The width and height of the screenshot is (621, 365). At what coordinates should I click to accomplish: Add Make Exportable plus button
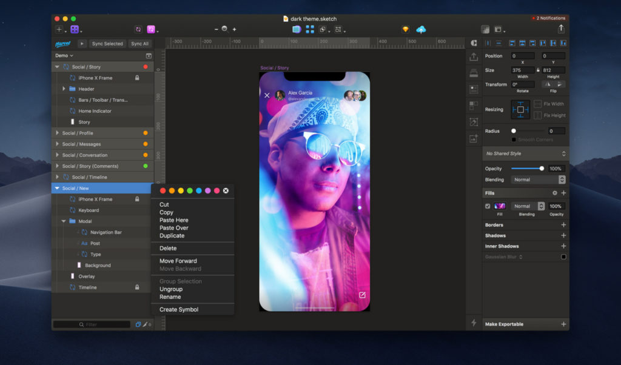pos(563,324)
